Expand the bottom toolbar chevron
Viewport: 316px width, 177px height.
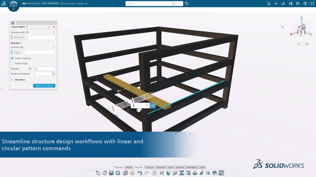(92, 171)
